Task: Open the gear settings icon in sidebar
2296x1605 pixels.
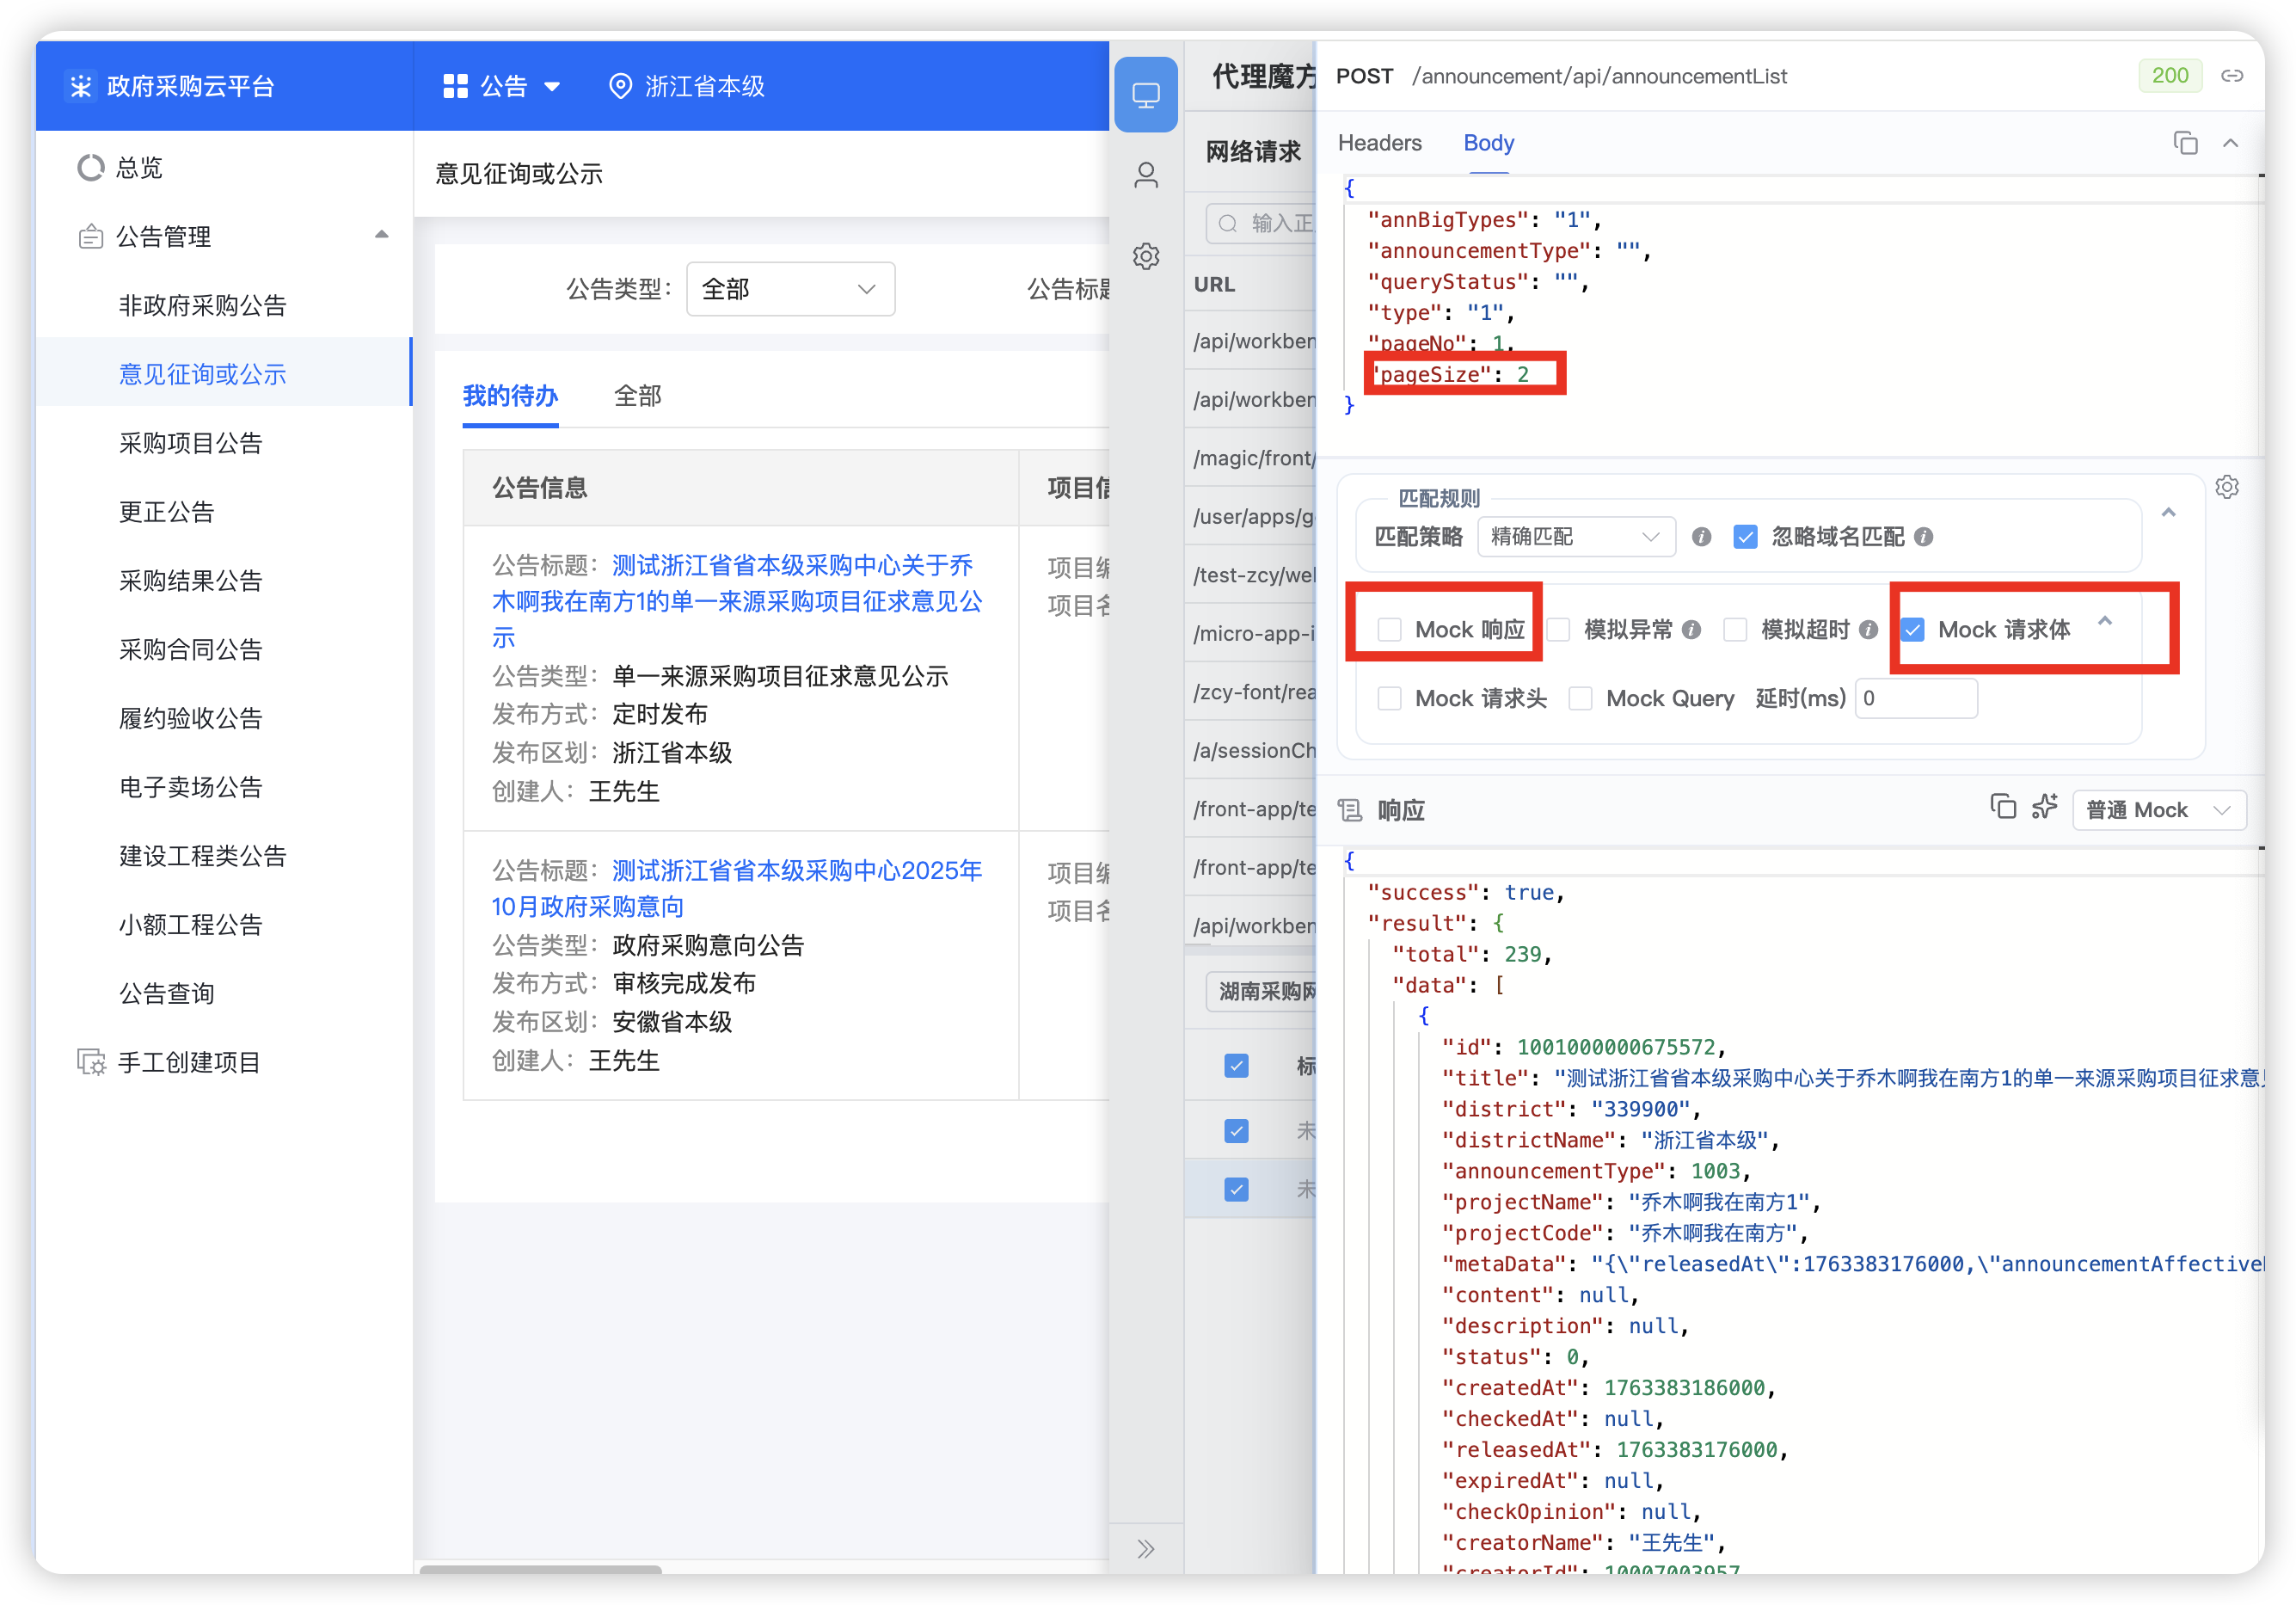Action: point(1146,257)
